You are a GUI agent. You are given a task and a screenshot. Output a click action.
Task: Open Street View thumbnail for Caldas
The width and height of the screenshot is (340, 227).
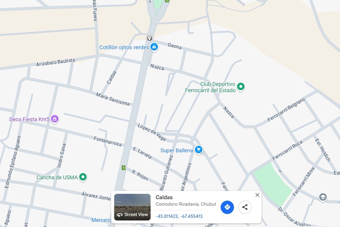132,207
